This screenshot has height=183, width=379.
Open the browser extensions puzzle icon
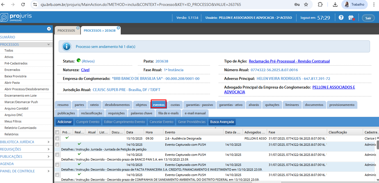point(320,4)
